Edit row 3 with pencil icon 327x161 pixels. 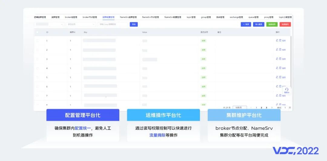(x=277, y=59)
